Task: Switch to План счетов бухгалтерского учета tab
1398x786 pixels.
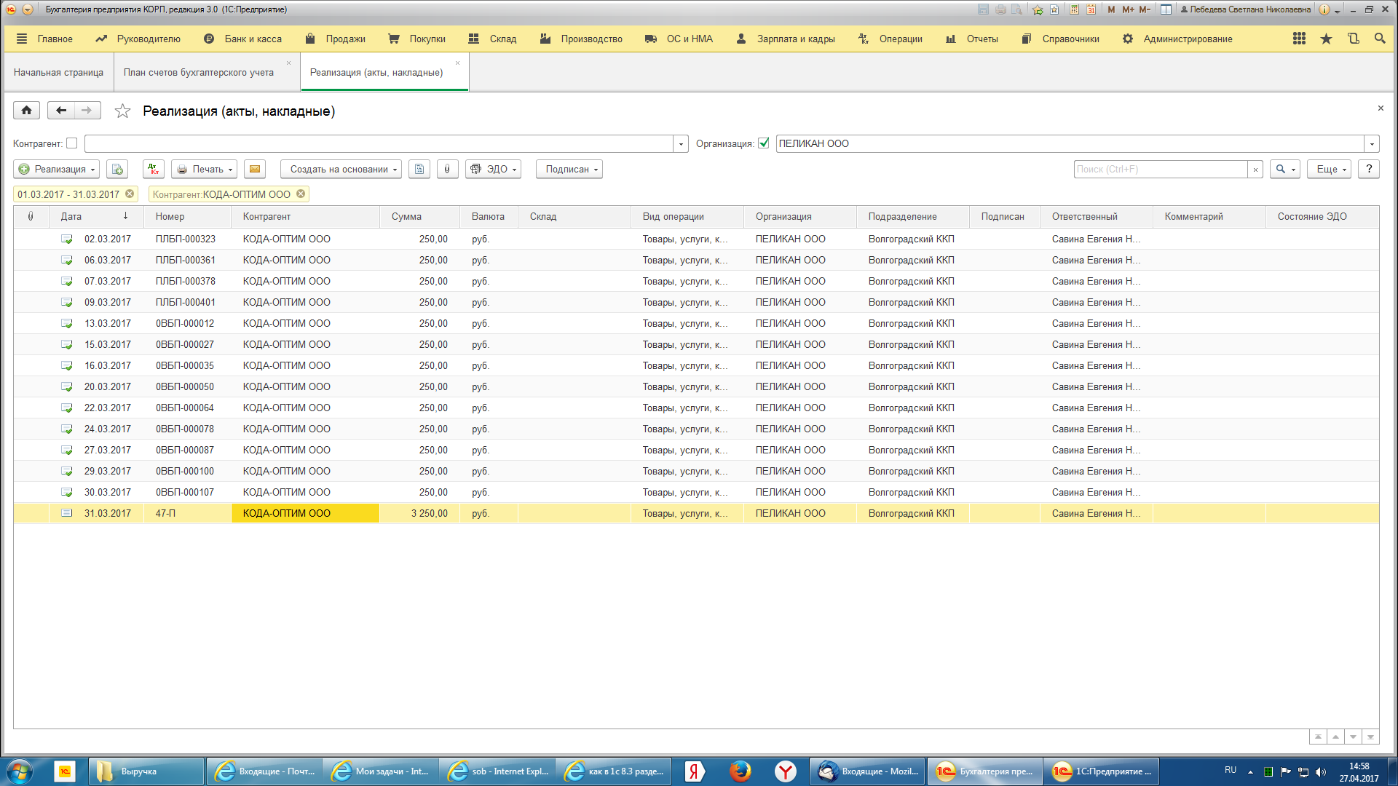Action: click(x=199, y=73)
